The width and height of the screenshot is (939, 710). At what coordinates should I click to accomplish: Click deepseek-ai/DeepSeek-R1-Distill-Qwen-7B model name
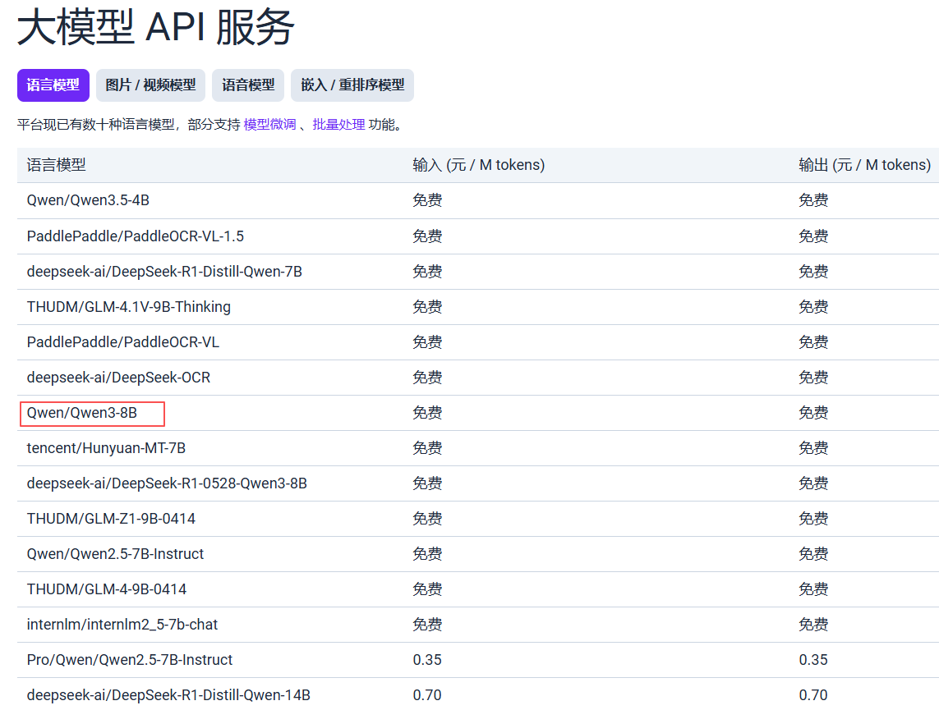coord(164,272)
